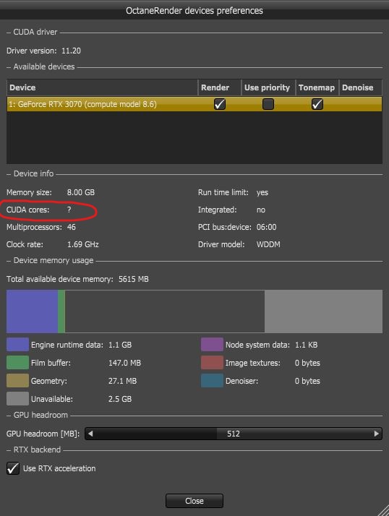Click the Image textures red swatch
Screen dimensions: 389x516
[212, 363]
